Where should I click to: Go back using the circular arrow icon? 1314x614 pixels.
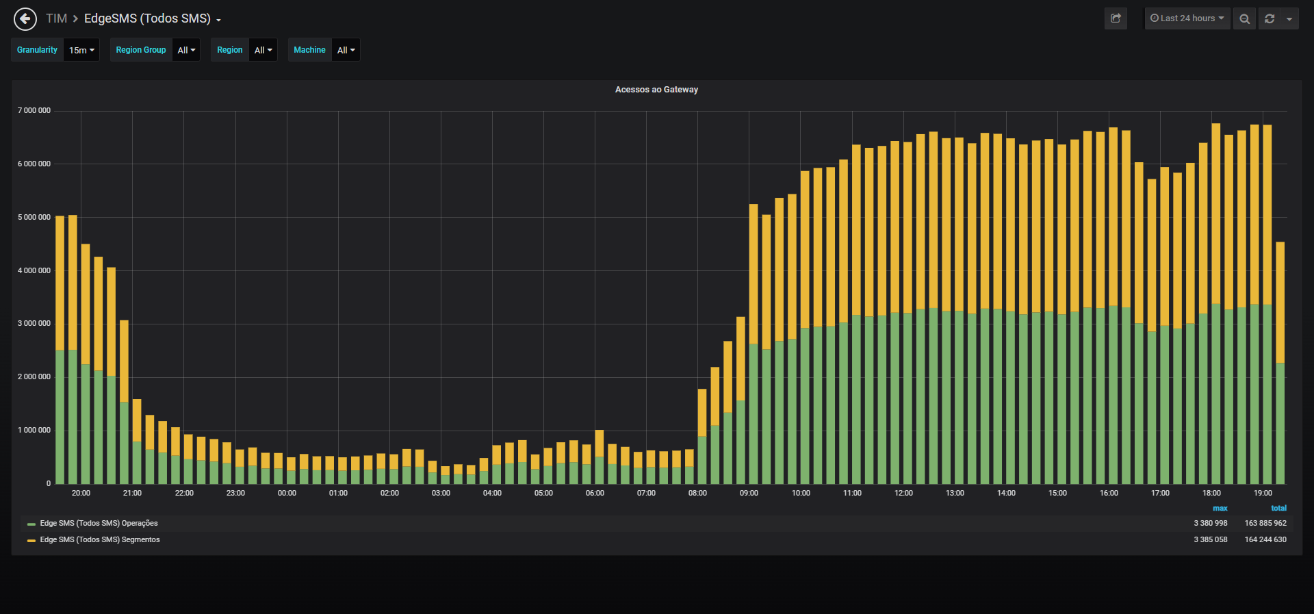(25, 19)
